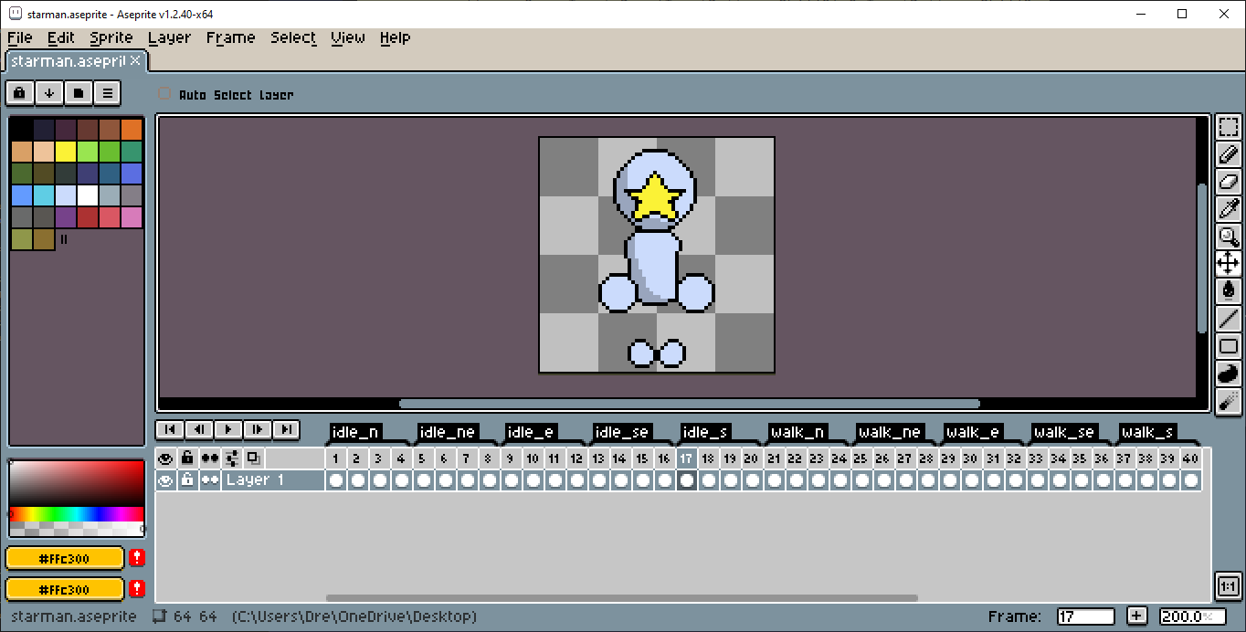Screen dimensions: 1246x632
Task: Select frame 25 cel in Layer 1
Action: [x=861, y=480]
